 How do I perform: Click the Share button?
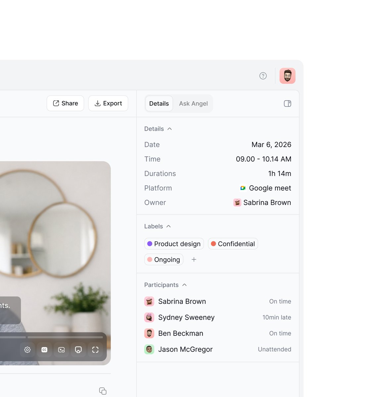point(65,103)
